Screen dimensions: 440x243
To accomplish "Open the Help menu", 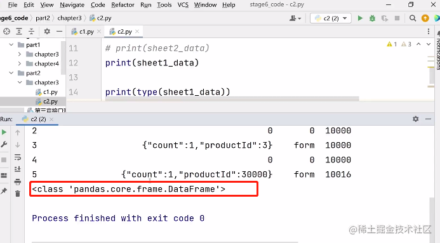I will (229, 5).
